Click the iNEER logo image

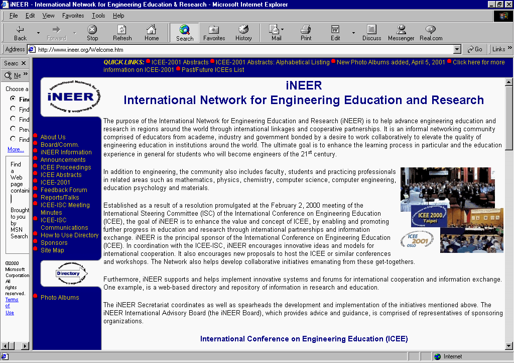point(74,97)
